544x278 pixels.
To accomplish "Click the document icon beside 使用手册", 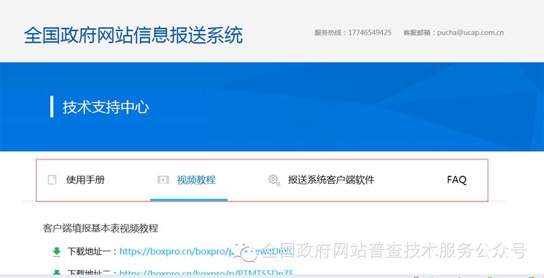I will [x=52, y=180].
